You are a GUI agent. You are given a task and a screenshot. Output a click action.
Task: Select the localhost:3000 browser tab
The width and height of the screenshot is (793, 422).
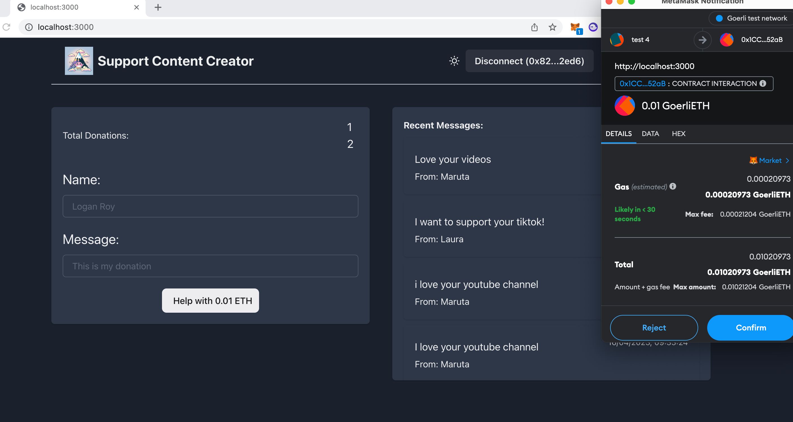tap(78, 7)
